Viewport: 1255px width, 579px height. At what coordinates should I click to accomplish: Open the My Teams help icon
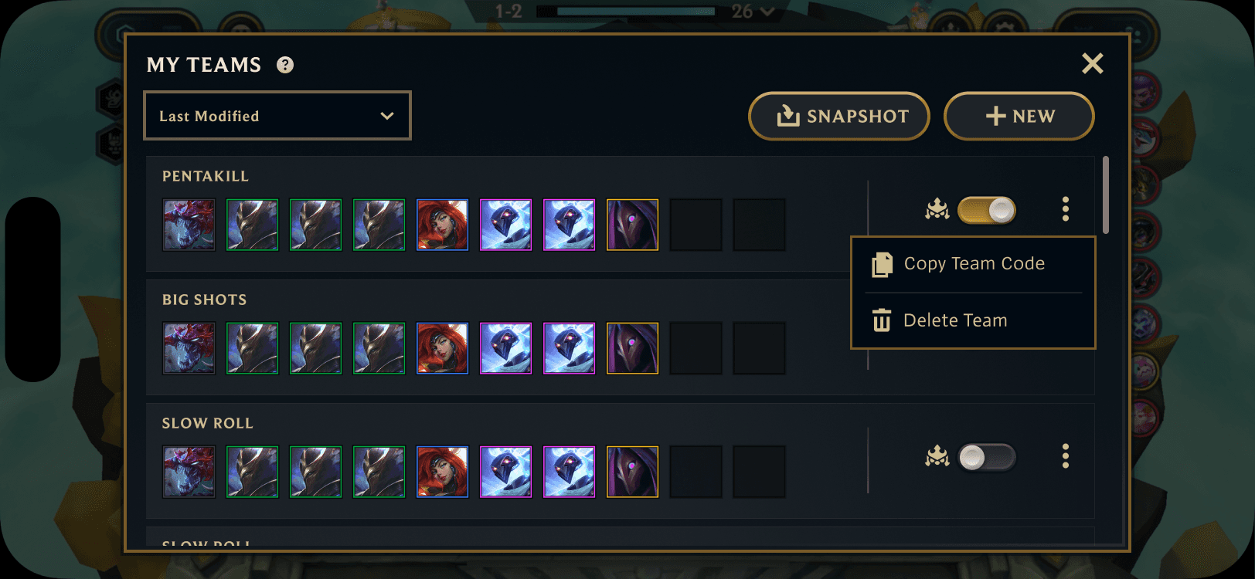(285, 65)
